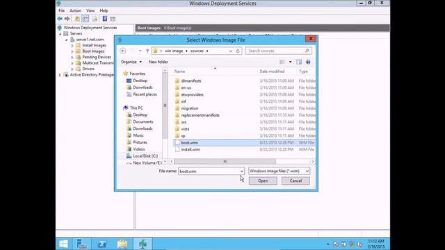Image resolution: width=445 pixels, height=250 pixels.
Task: Switch to Windows Deployment Services taskbar icon
Action: point(143,244)
